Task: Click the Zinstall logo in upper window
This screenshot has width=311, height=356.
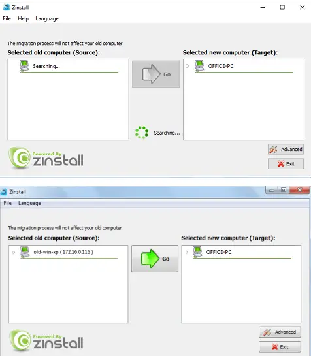Action: point(46,158)
